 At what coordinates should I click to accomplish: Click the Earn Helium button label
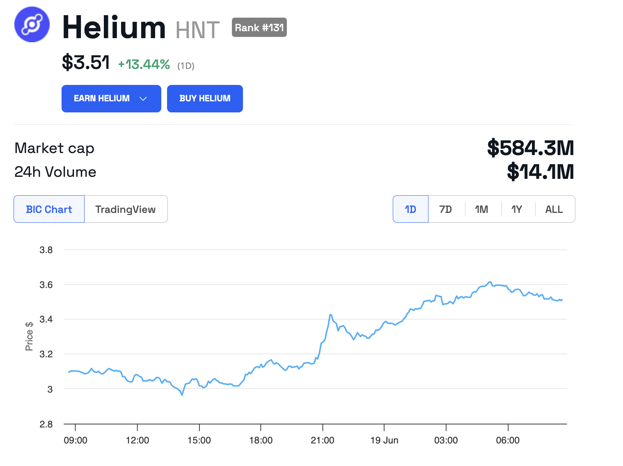[102, 98]
